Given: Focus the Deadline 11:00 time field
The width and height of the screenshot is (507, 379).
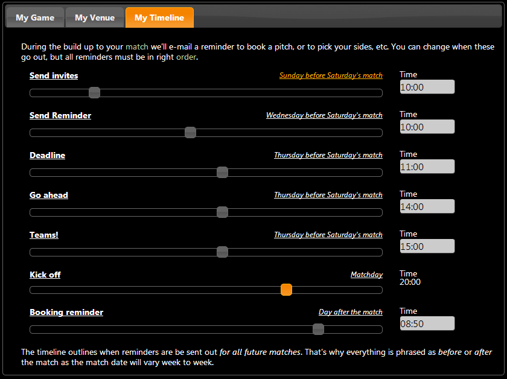Looking at the screenshot, I should point(427,167).
